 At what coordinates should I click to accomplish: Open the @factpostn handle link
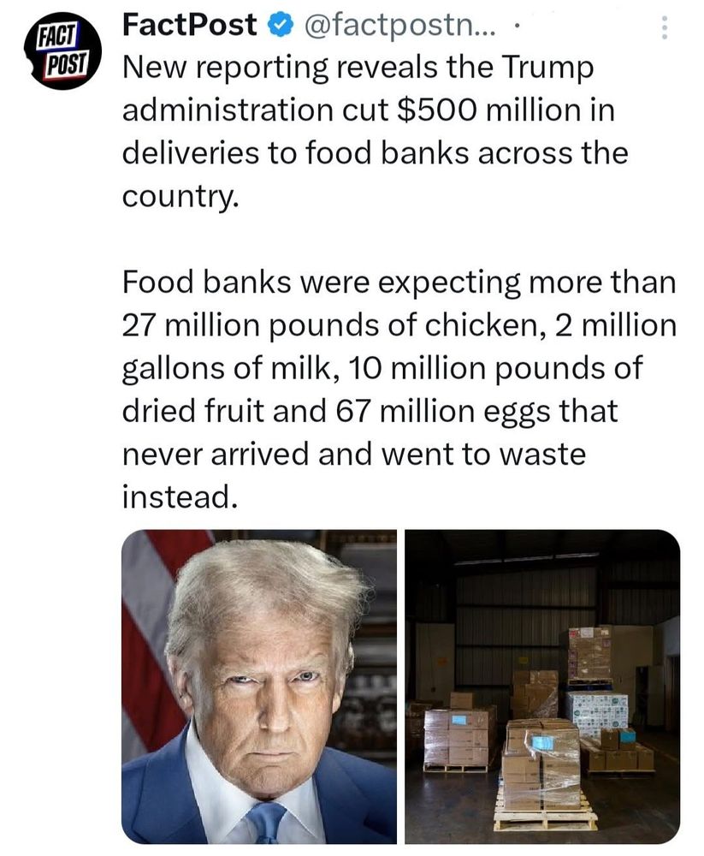coord(399,25)
